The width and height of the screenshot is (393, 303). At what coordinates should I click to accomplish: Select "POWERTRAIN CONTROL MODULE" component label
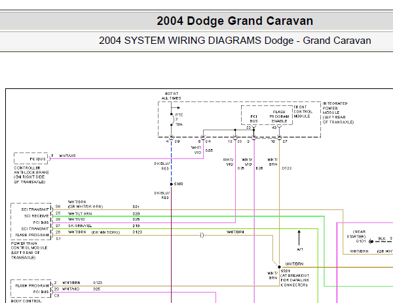coord(29,250)
